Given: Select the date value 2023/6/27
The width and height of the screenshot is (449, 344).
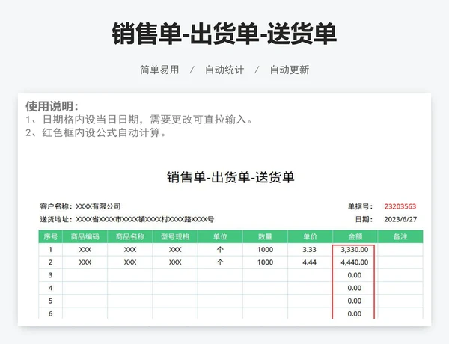Looking at the screenshot, I should click(400, 220).
